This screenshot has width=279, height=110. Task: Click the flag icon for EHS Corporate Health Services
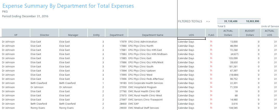(x=211, y=83)
